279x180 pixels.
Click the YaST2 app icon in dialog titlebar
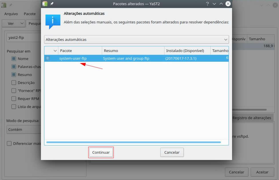tap(45, 4)
